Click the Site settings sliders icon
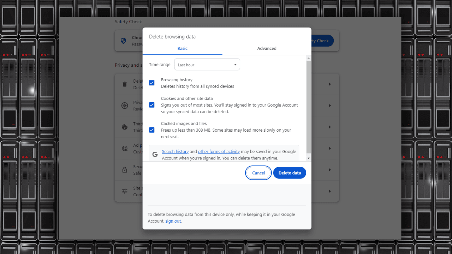 coord(125,191)
